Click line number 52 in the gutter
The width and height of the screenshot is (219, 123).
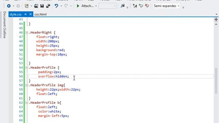pyautogui.click(x=21, y=59)
